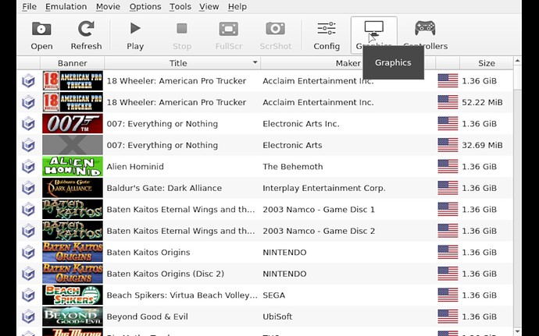The width and height of the screenshot is (539, 336).
Task: Open the Help menu
Action: click(x=237, y=6)
